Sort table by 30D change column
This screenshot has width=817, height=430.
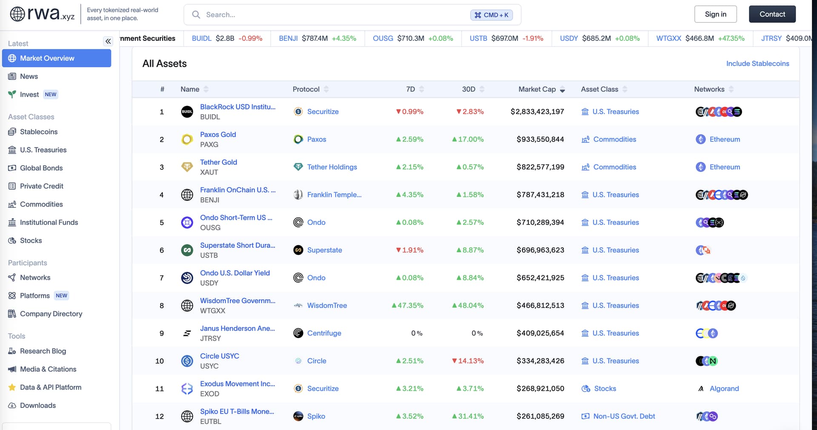473,89
